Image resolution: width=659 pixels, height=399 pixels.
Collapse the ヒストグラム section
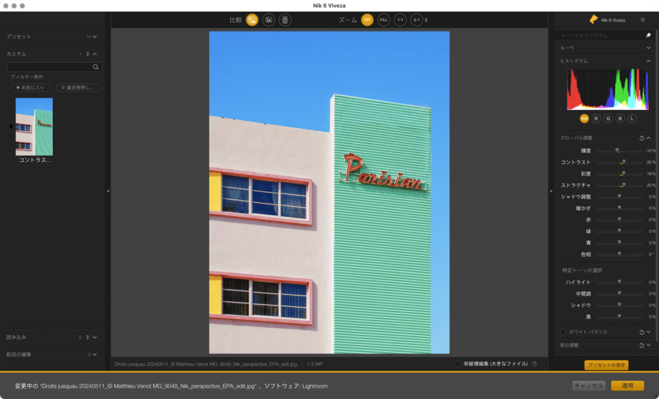point(649,61)
